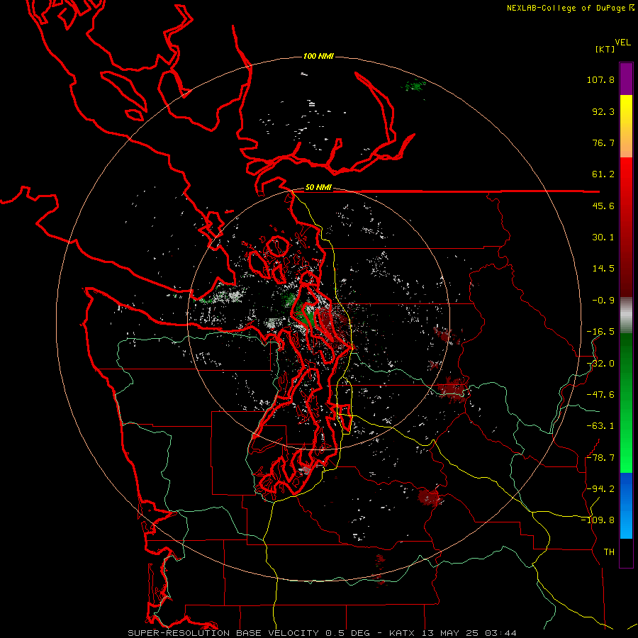This screenshot has height=638, width=638.
Task: Click the 14.5 velocity scale value
Action: [x=603, y=269]
